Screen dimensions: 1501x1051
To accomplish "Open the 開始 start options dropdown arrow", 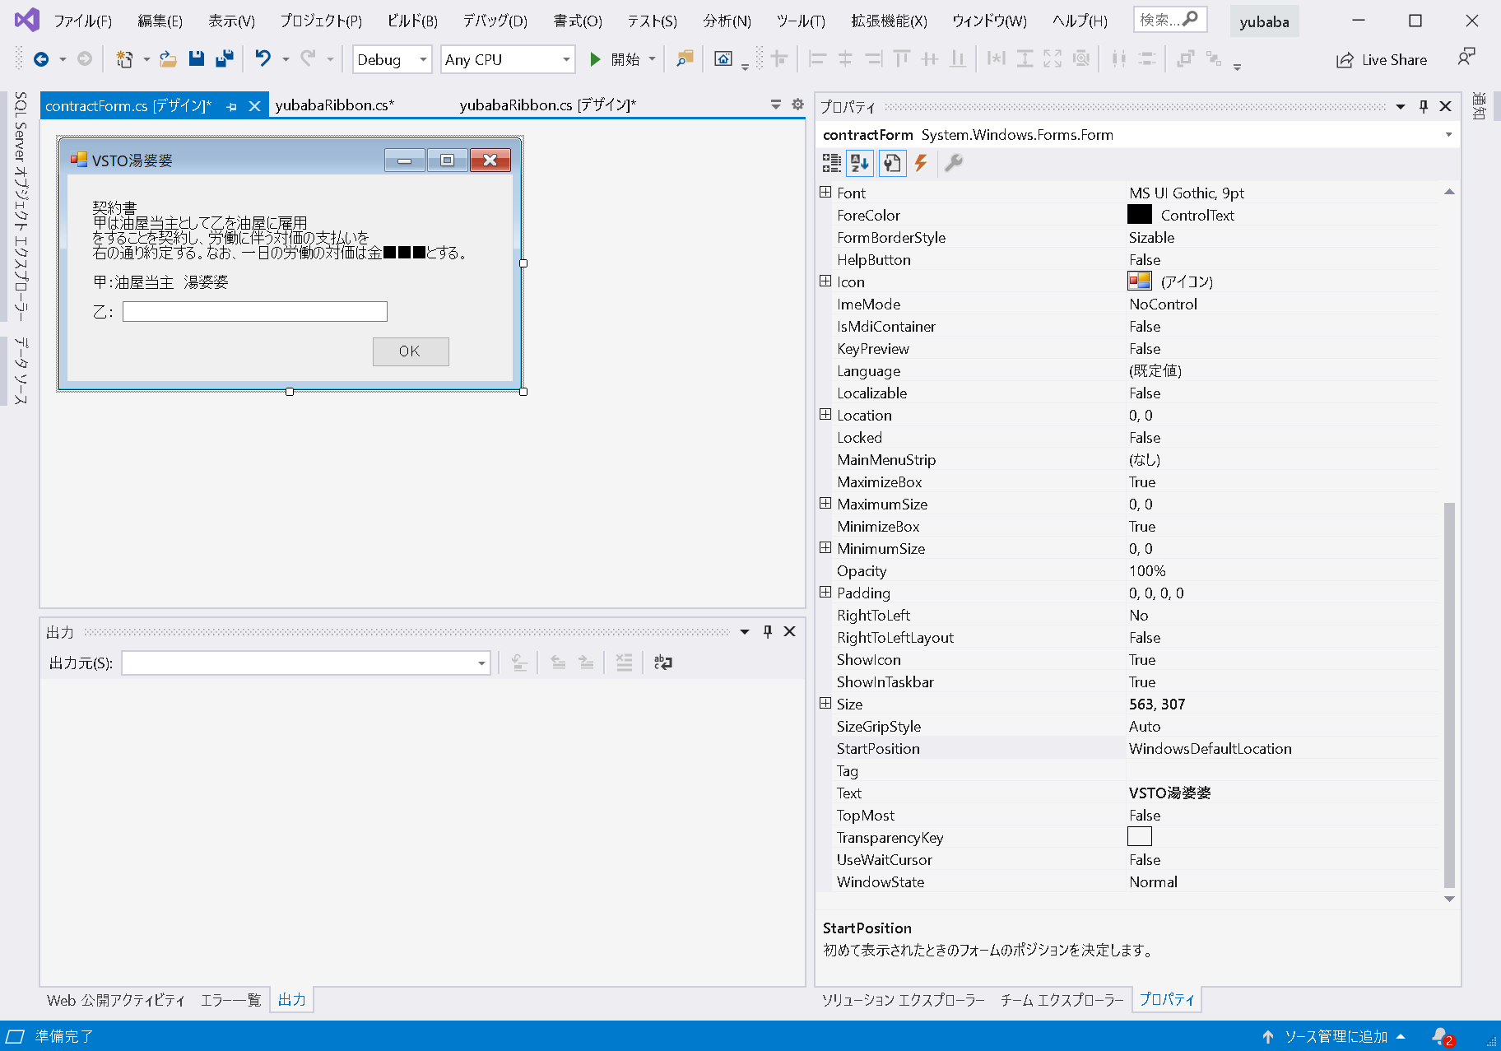I will coord(653,59).
